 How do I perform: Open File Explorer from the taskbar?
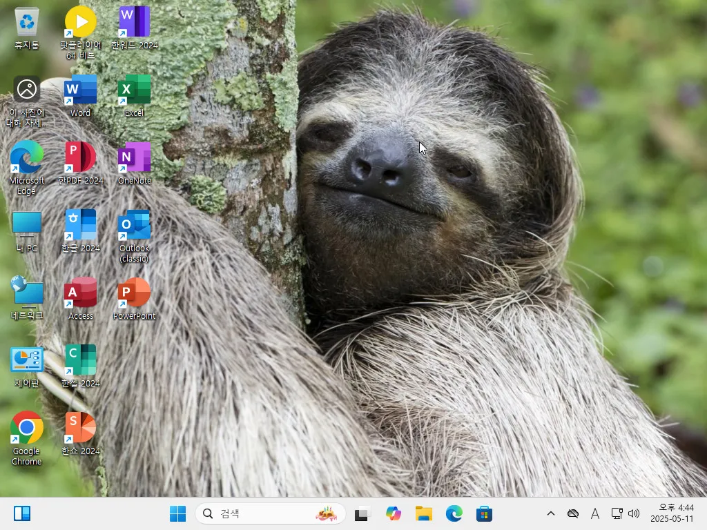tap(424, 513)
